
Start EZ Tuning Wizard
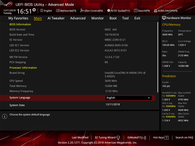pos(105,138)
